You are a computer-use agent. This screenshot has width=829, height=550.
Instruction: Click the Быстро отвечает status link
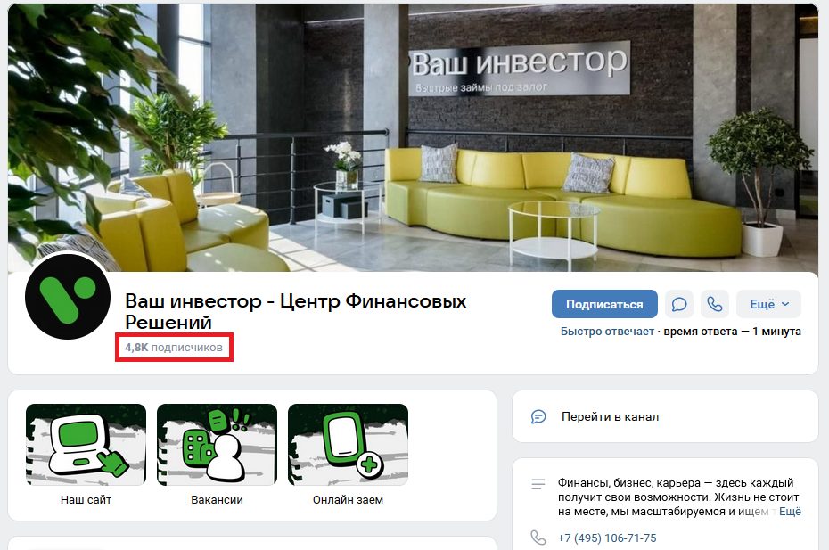pos(607,331)
